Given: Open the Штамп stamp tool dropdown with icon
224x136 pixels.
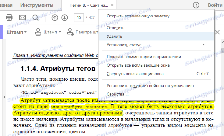Looking at the screenshot, I should (48, 32).
